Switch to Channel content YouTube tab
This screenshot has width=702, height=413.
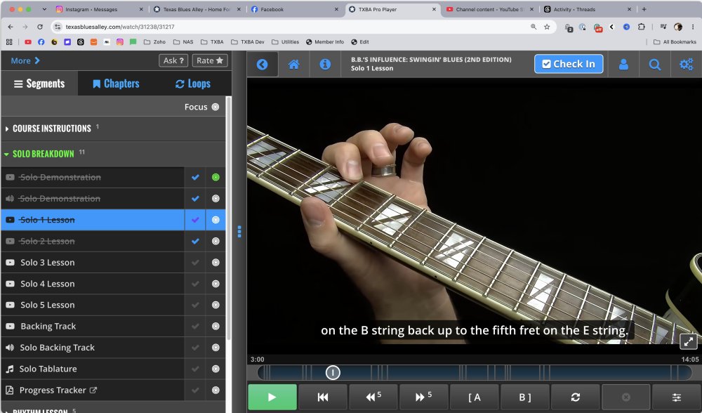coord(490,9)
